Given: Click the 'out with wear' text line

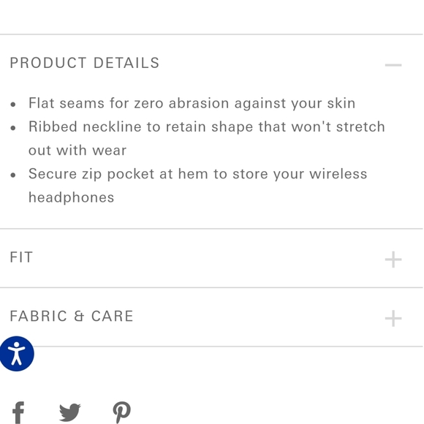Looking at the screenshot, I should [77, 151].
